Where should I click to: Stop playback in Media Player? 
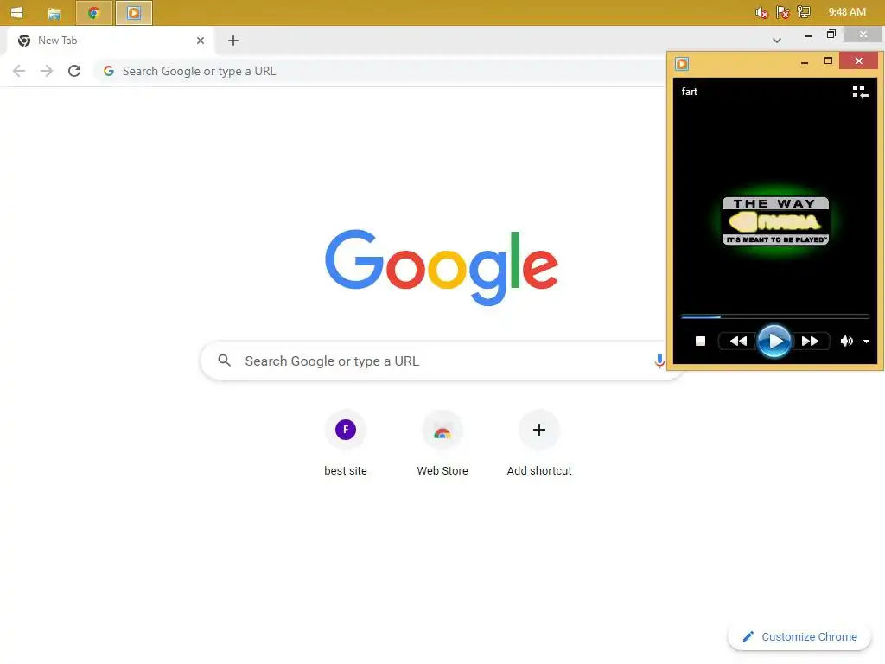pos(700,341)
